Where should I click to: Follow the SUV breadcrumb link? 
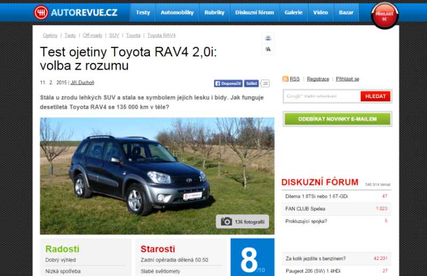tap(114, 35)
